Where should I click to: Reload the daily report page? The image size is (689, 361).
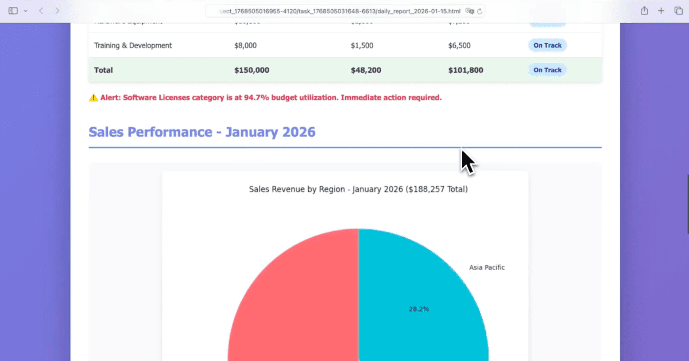[479, 11]
